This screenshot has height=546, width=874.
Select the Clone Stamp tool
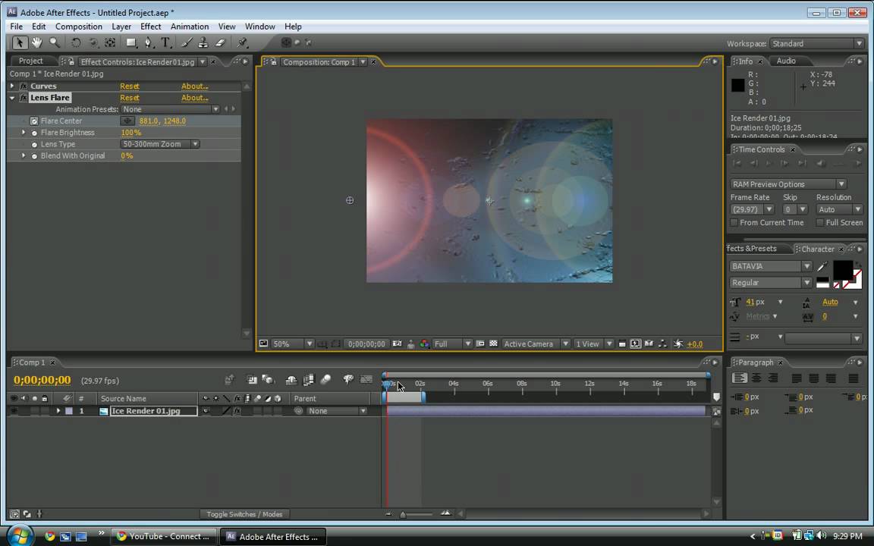point(203,42)
